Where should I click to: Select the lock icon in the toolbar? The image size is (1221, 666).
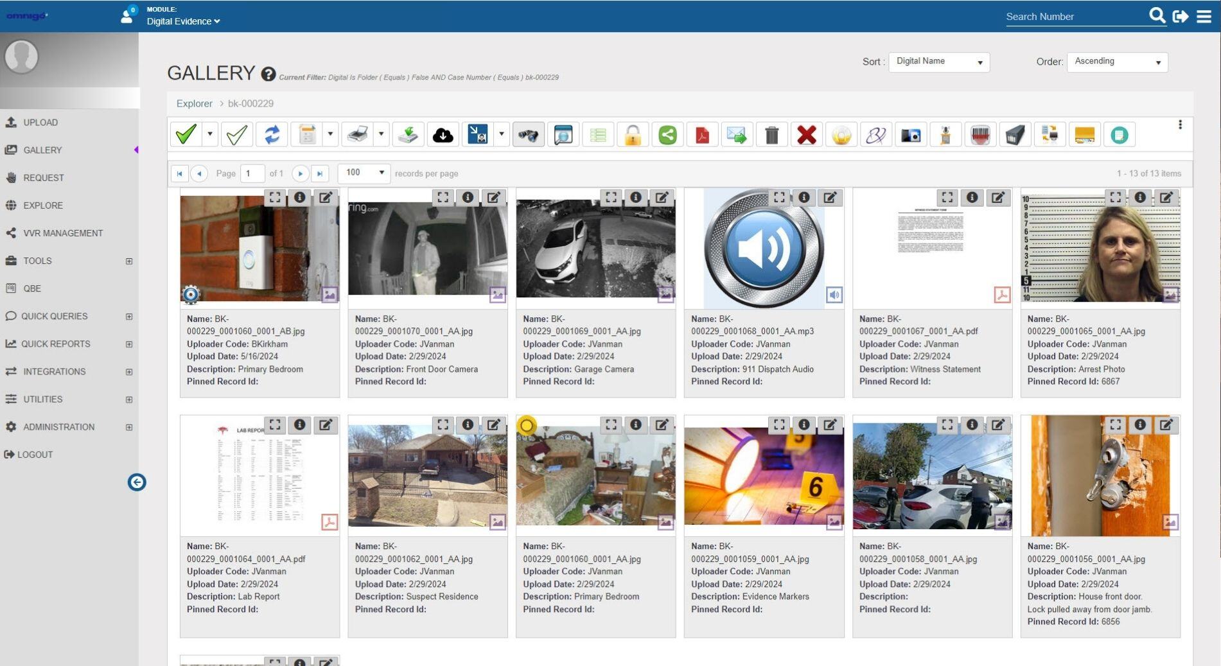[632, 134]
